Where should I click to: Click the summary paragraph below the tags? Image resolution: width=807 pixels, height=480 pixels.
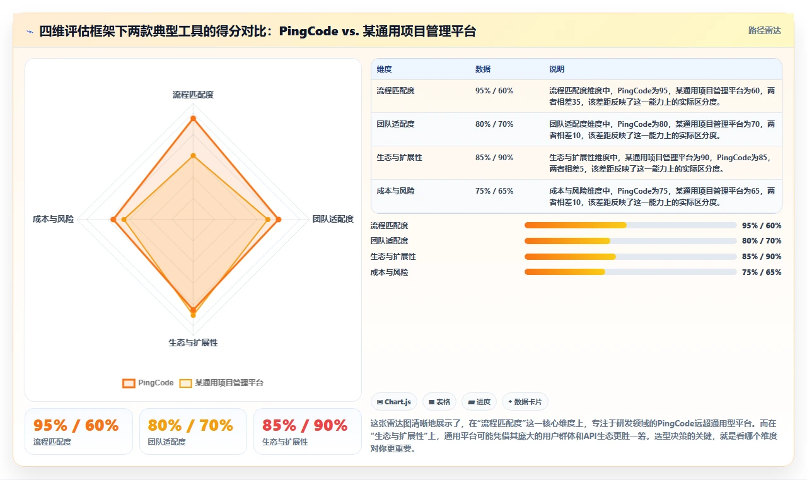coord(575,436)
